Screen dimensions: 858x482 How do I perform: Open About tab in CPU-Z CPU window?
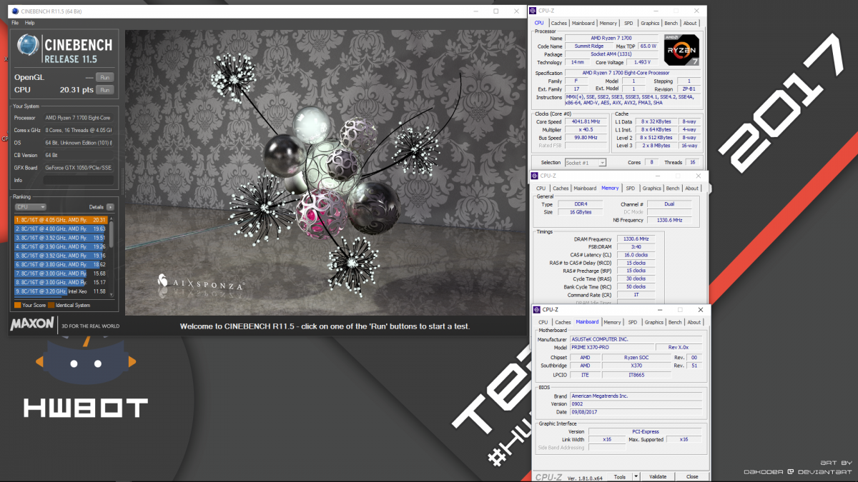[x=690, y=23]
